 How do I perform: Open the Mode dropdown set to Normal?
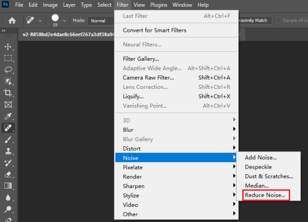pos(101,21)
